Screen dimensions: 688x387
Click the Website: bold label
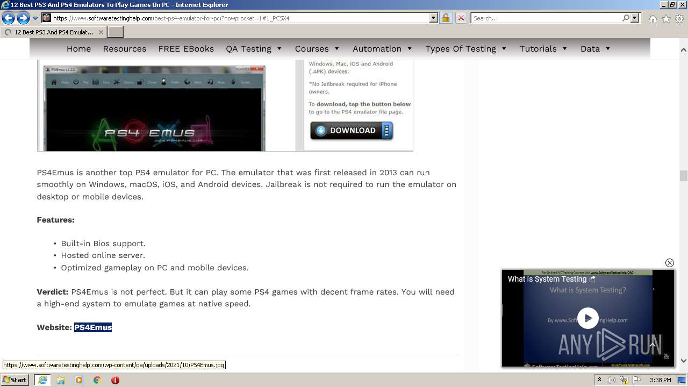pyautogui.click(x=54, y=327)
